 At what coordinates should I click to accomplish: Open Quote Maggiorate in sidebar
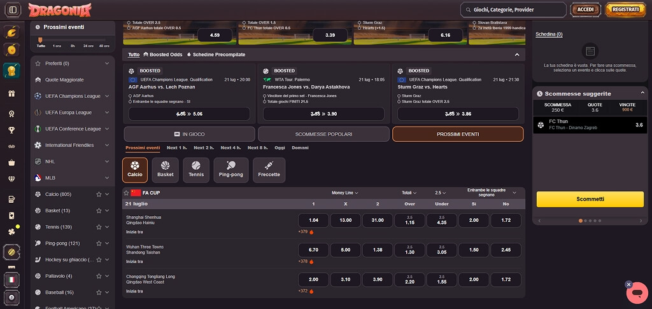73,79
